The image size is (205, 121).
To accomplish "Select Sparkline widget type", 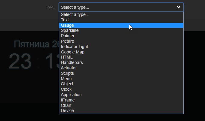I will 70,31.
